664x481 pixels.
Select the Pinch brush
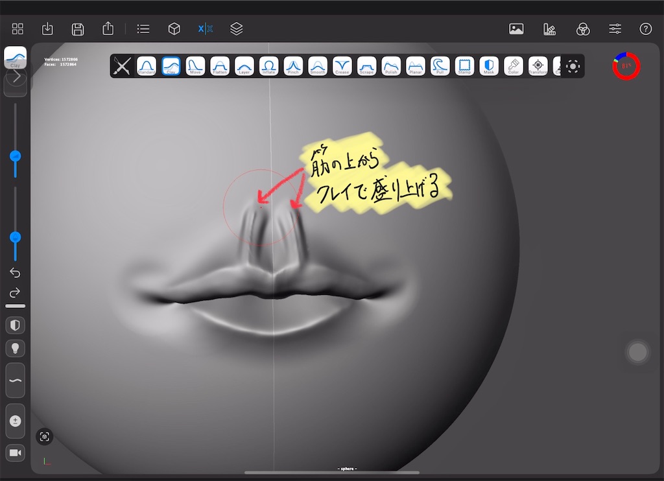coord(293,66)
